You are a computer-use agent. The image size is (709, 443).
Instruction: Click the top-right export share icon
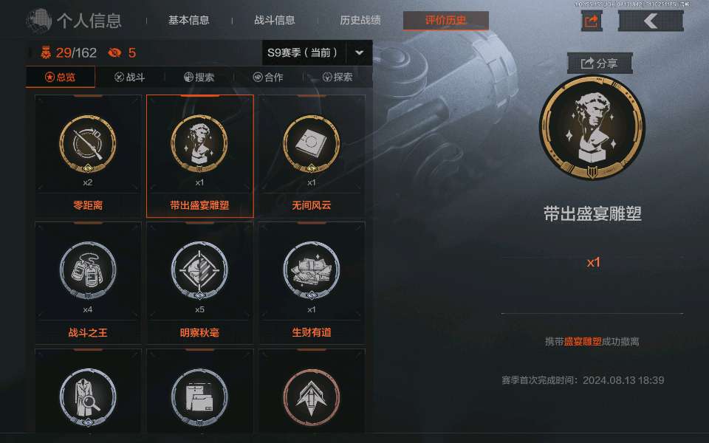(x=592, y=21)
